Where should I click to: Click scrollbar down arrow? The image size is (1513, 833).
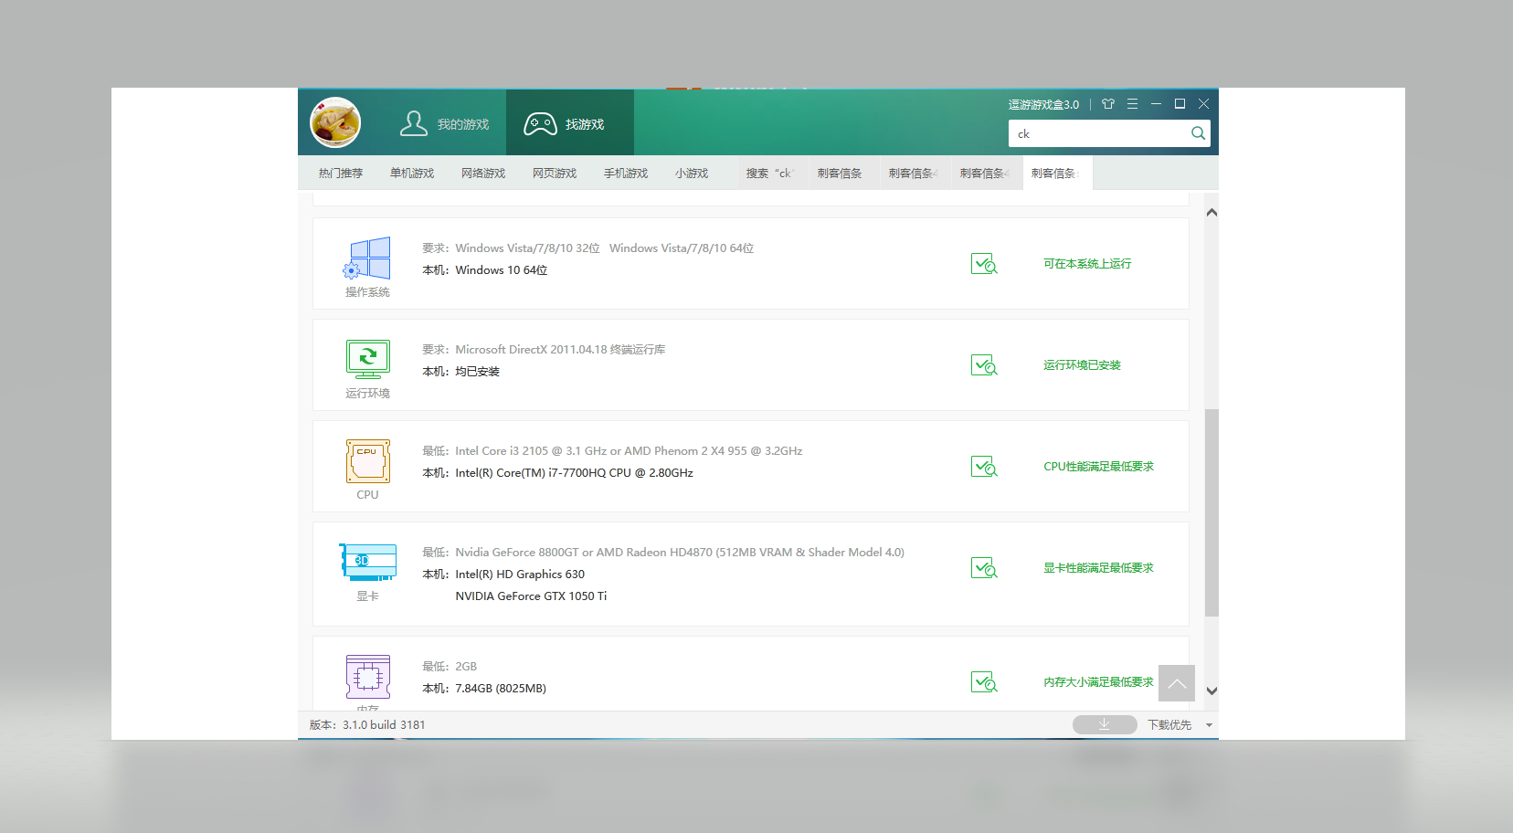[1211, 691]
